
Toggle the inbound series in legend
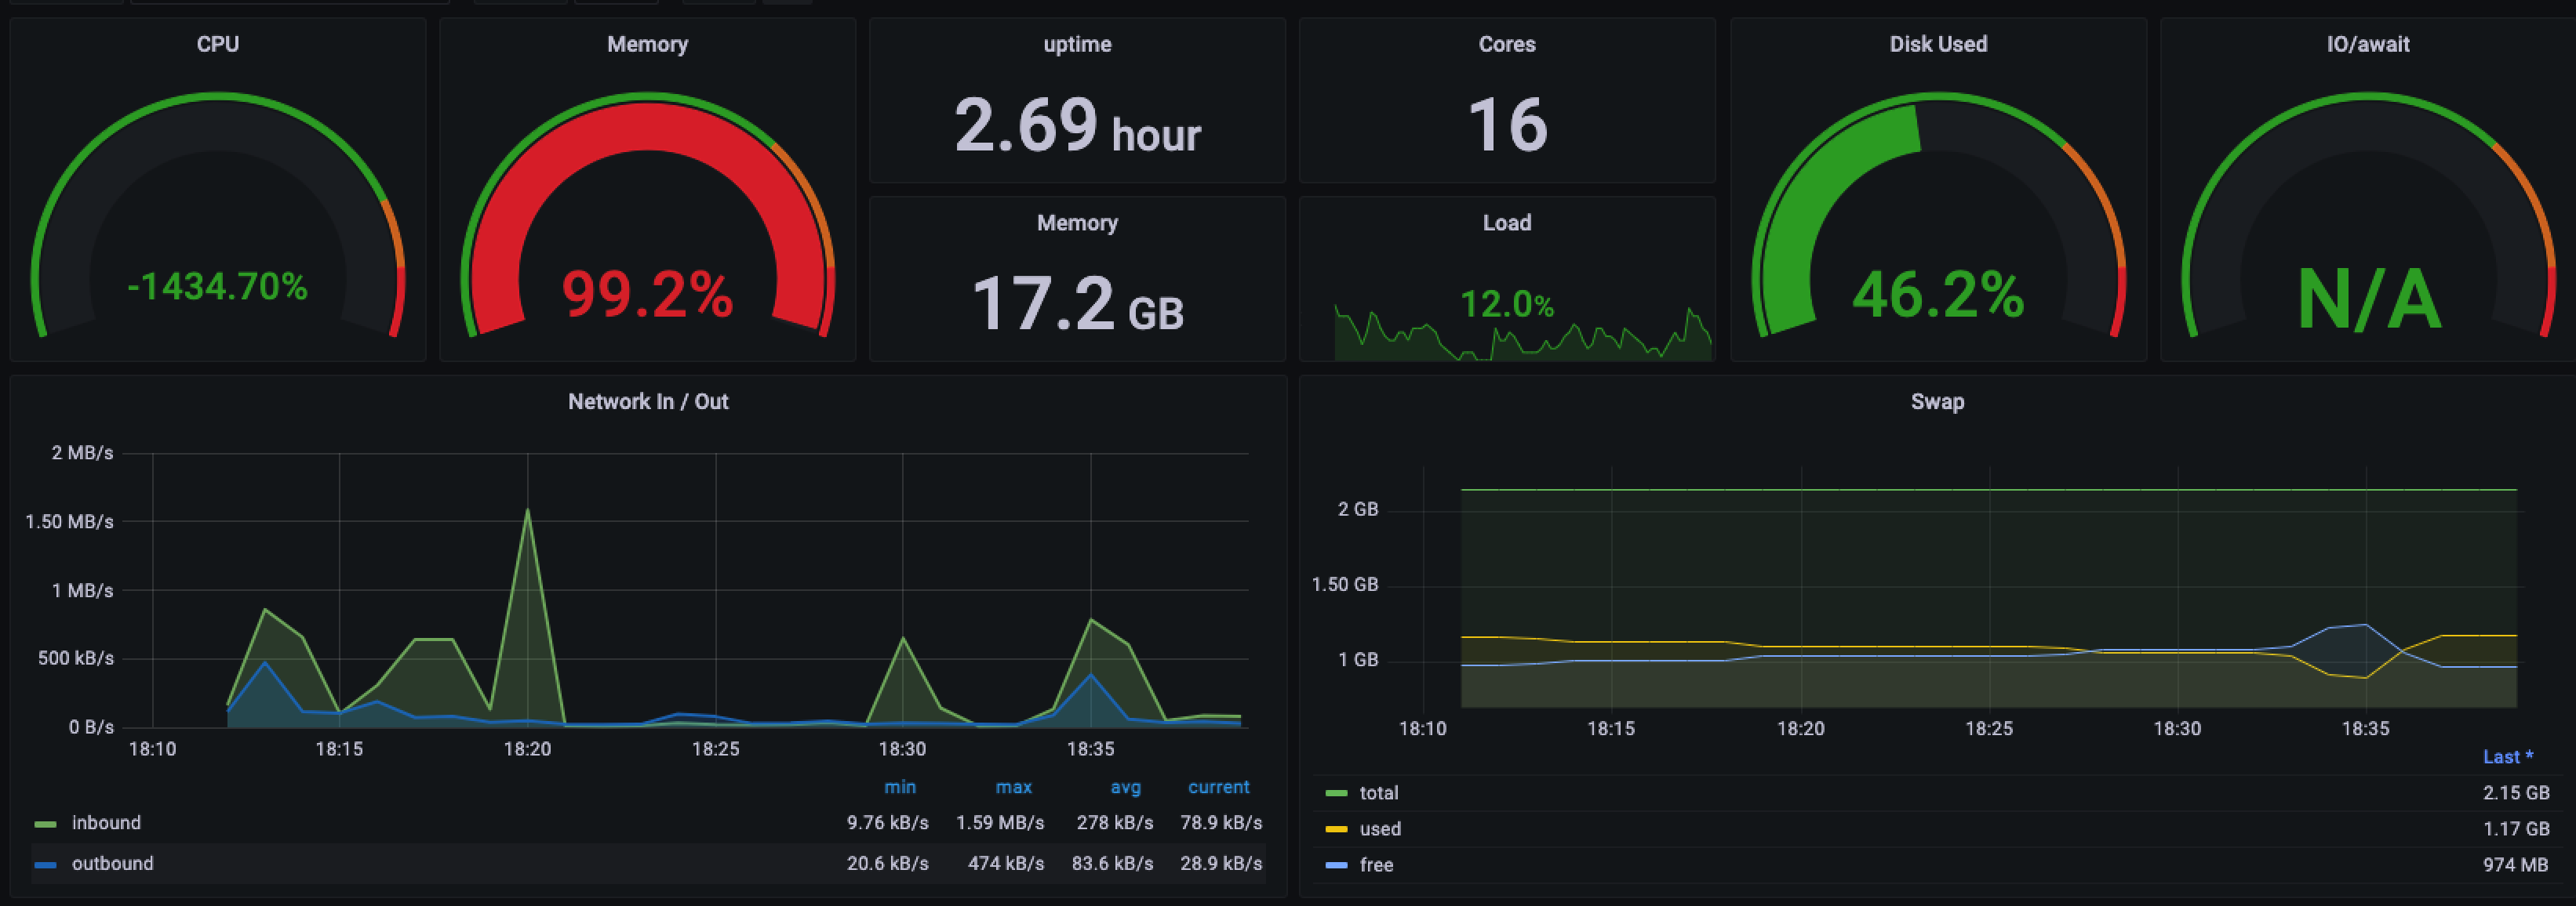pyautogui.click(x=106, y=823)
